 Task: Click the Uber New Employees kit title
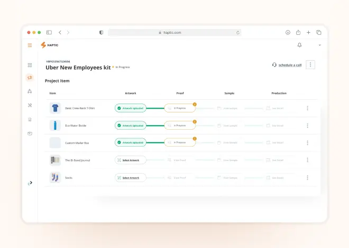click(x=78, y=68)
